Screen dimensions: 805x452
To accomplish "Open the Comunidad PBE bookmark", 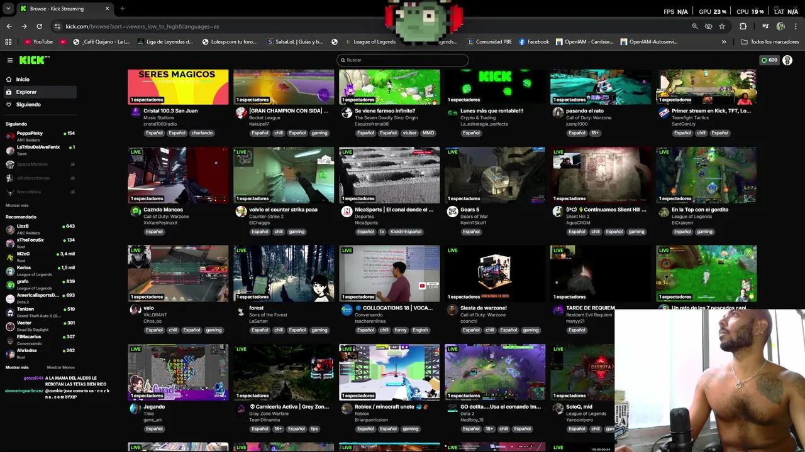I will [489, 42].
